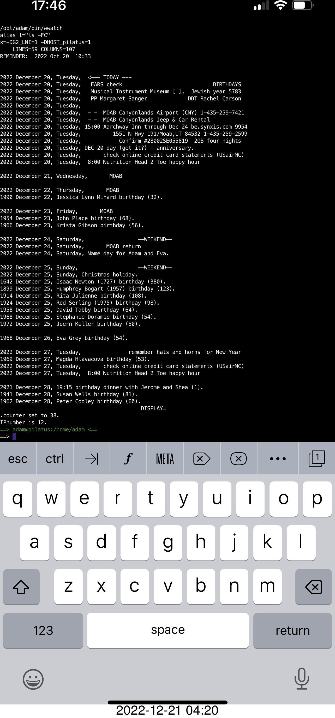
Task: Tap the emoji keyboard icon
Action: pyautogui.click(x=33, y=679)
